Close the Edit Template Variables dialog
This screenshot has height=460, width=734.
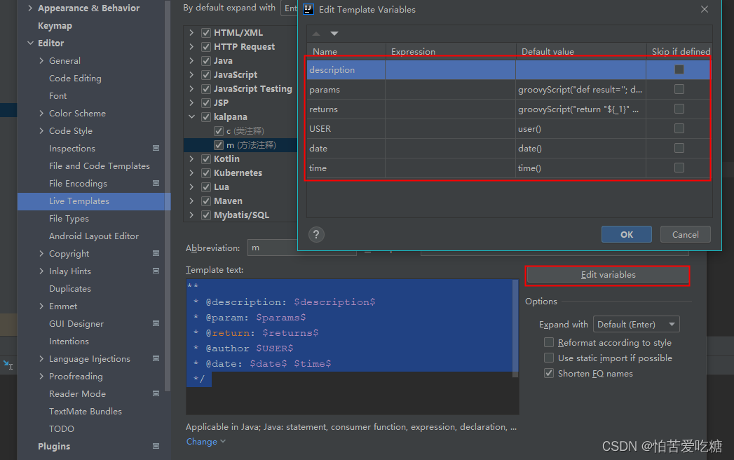coord(705,9)
